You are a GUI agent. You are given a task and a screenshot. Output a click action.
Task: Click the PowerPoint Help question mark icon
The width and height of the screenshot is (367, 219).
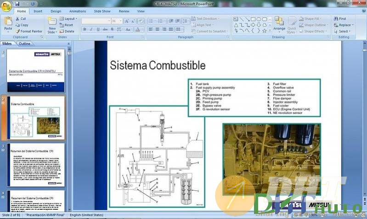point(364,11)
